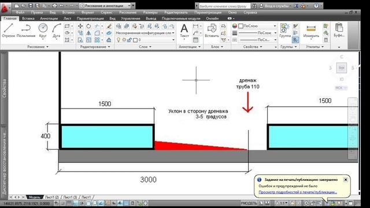Image resolution: width=370 pixels, height=208 pixels.
Task: Click the Copy objects tool icon
Action: (x=80, y=33)
